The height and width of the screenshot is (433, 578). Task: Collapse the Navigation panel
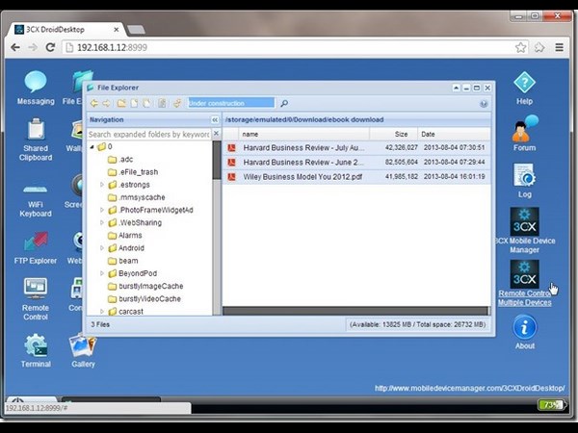pyautogui.click(x=215, y=119)
